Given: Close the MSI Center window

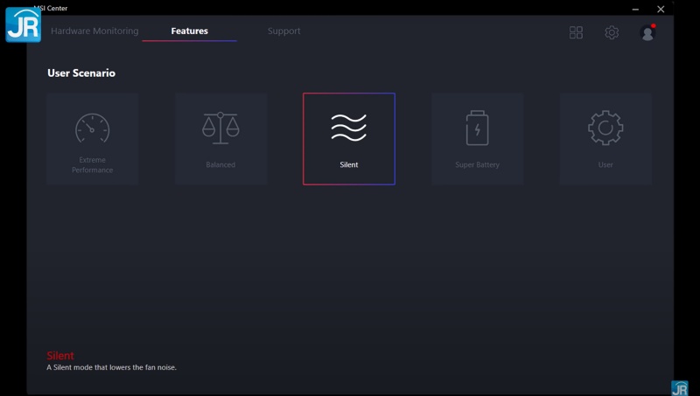Looking at the screenshot, I should pyautogui.click(x=661, y=9).
